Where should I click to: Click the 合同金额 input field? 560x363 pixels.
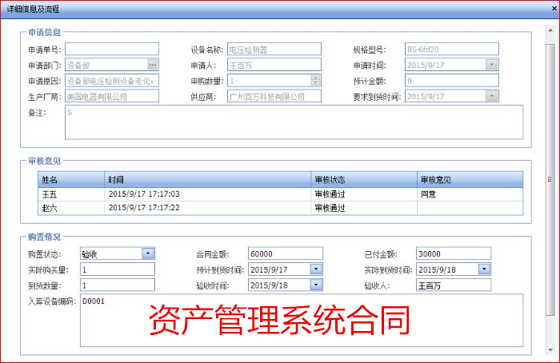click(286, 253)
